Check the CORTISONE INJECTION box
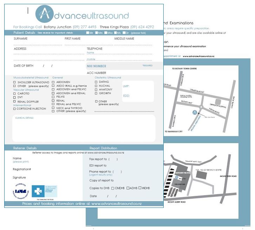The height and width of the screenshot is (230, 255). coord(14,109)
